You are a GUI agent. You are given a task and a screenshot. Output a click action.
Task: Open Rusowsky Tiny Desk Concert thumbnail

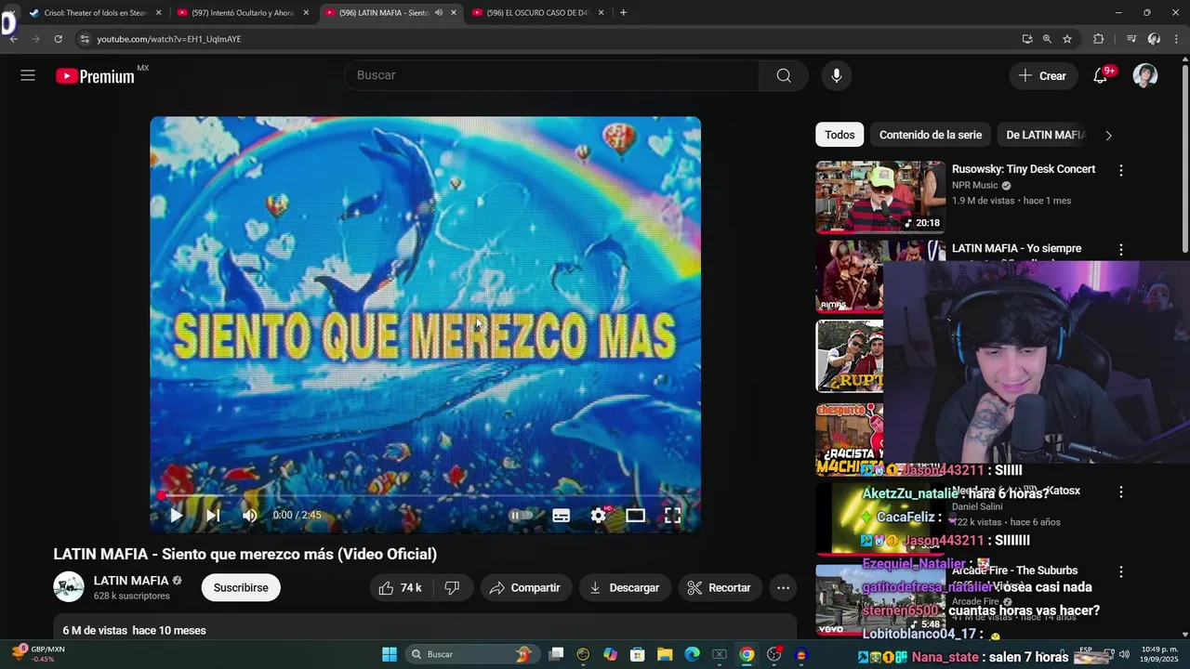click(x=880, y=197)
